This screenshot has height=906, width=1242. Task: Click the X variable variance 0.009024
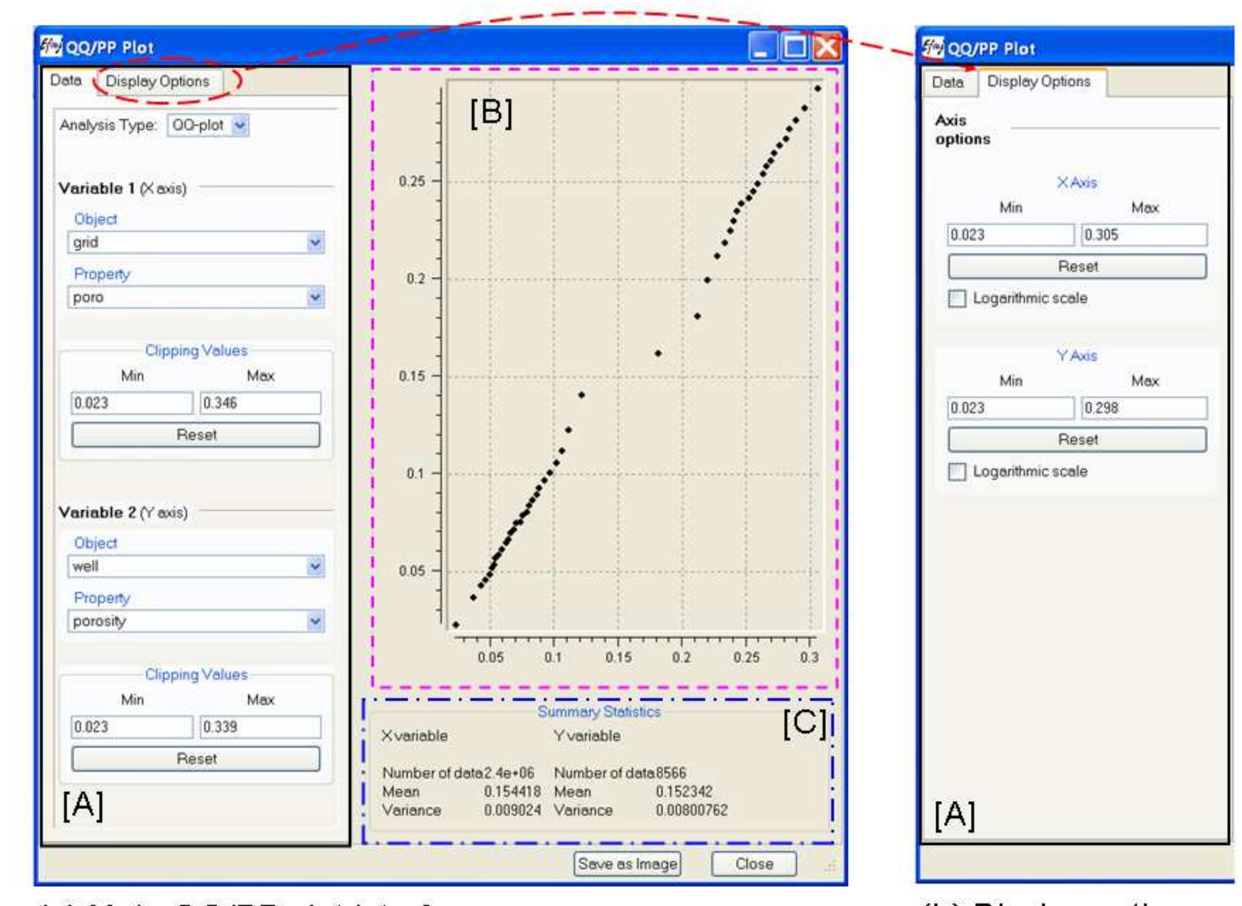point(512,810)
